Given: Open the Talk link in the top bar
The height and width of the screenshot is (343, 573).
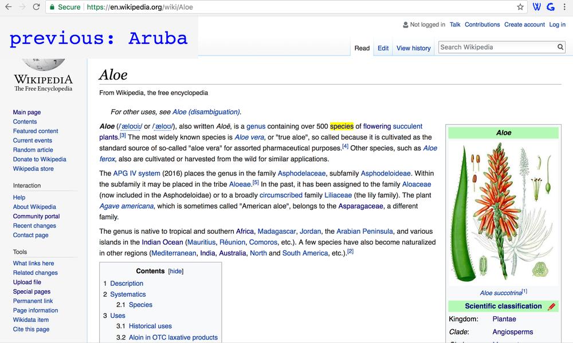Looking at the screenshot, I should point(455,25).
